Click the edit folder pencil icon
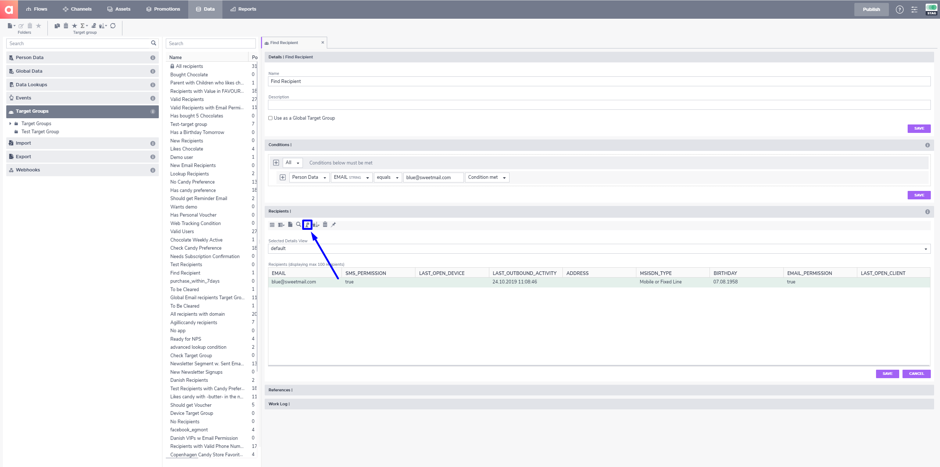The height and width of the screenshot is (467, 940). click(x=21, y=26)
